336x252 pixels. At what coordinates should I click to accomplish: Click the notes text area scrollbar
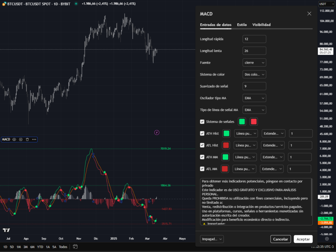point(312,198)
